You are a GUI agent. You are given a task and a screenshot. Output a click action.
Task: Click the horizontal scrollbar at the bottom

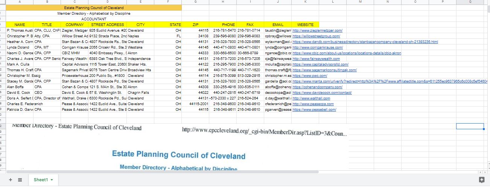162,172
